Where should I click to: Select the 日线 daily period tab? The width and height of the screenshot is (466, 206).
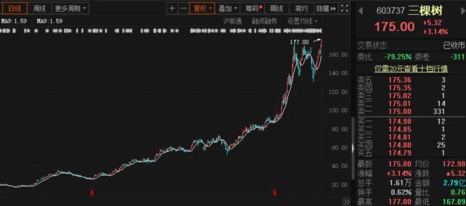(x=14, y=9)
